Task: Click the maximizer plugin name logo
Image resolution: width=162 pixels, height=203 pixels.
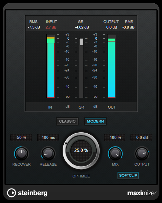Action: click(x=142, y=193)
